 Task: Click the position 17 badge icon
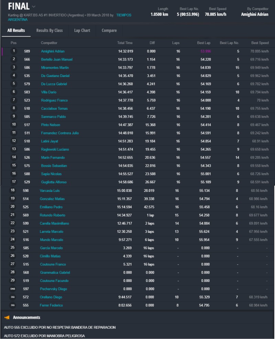(x=14, y=182)
